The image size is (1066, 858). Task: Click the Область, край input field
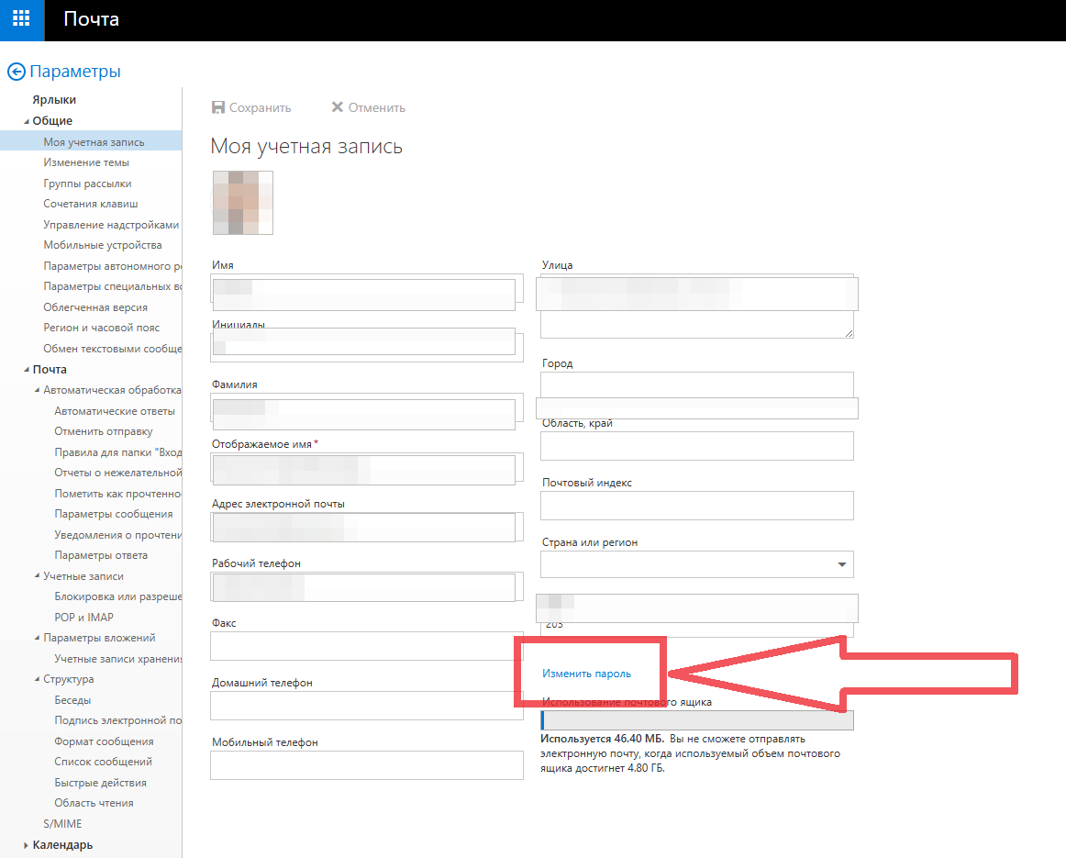pos(697,446)
